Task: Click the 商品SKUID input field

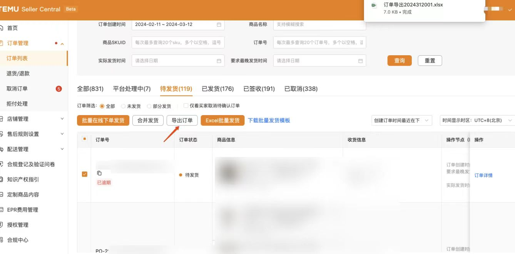Action: tap(178, 43)
